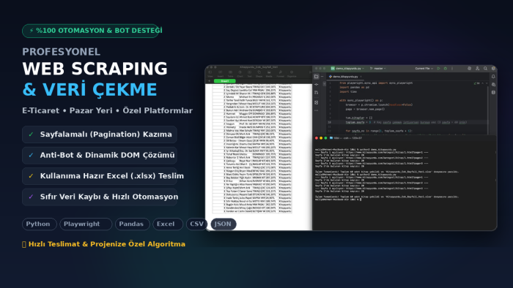Click the JSON tag pill
The height and width of the screenshot is (288, 513).
tap(223, 224)
